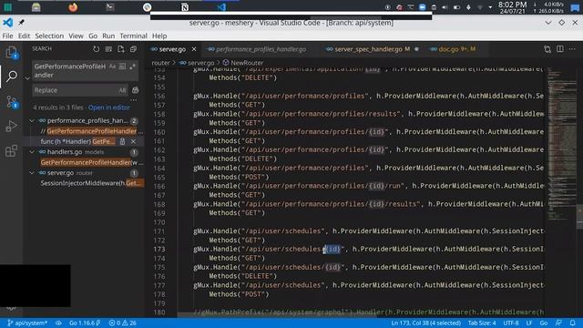Open the Go menu
This screenshot has width=583, height=328.
click(x=93, y=36)
